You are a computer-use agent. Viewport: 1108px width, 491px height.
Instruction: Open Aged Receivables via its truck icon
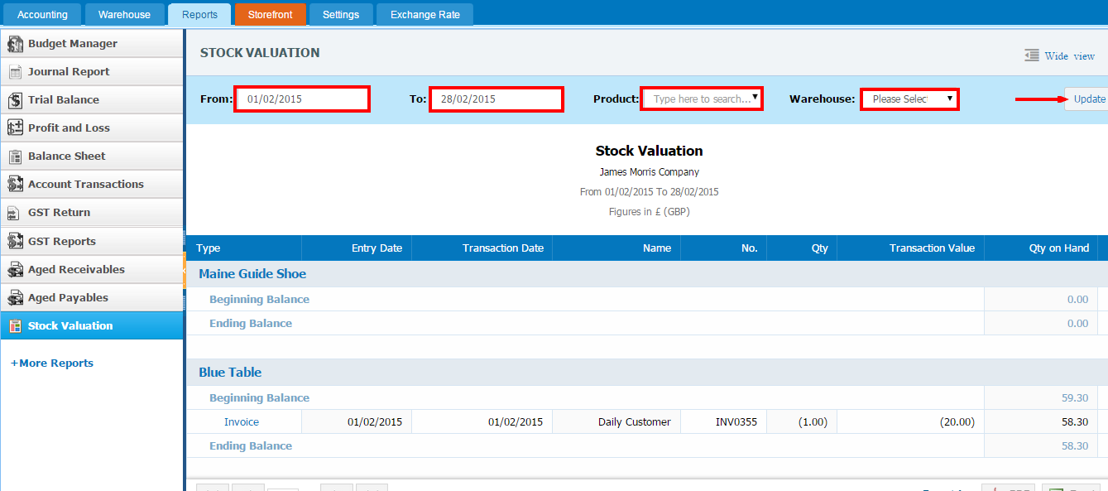[15, 270]
